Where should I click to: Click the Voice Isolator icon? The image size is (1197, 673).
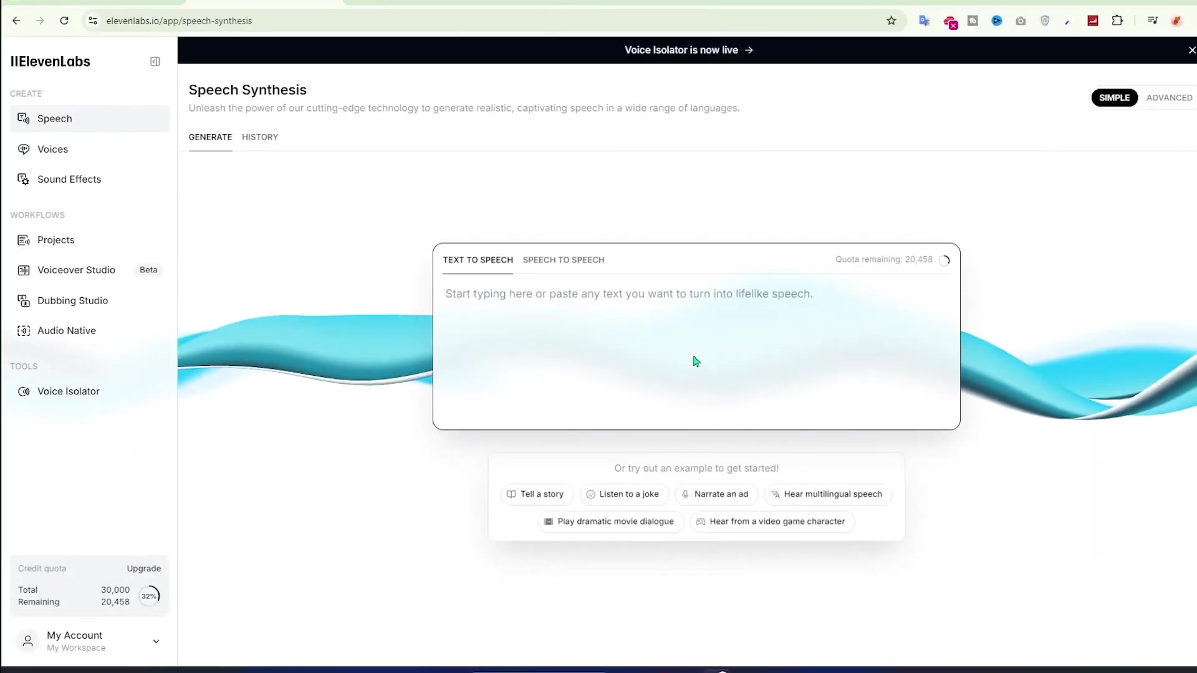[x=24, y=391]
